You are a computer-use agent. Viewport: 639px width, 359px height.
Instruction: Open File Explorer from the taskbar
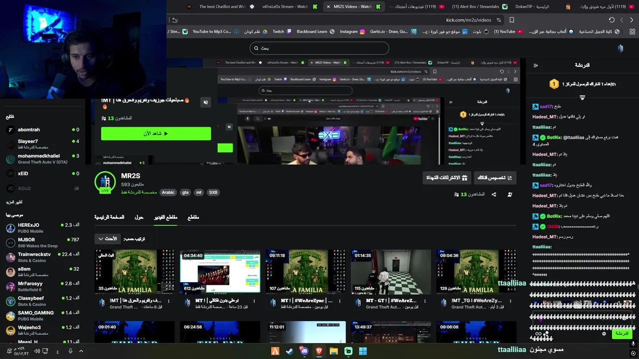coord(333,351)
